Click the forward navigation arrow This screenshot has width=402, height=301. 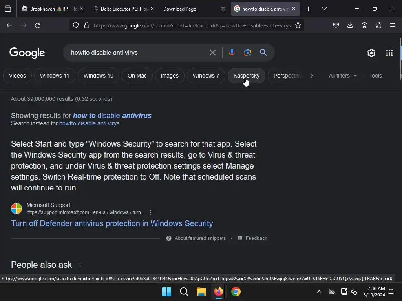pos(24,25)
